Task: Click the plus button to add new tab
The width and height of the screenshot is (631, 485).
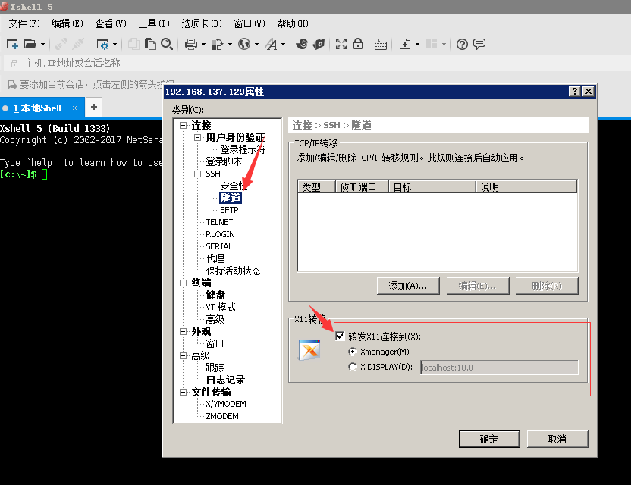Action: pyautogui.click(x=94, y=107)
